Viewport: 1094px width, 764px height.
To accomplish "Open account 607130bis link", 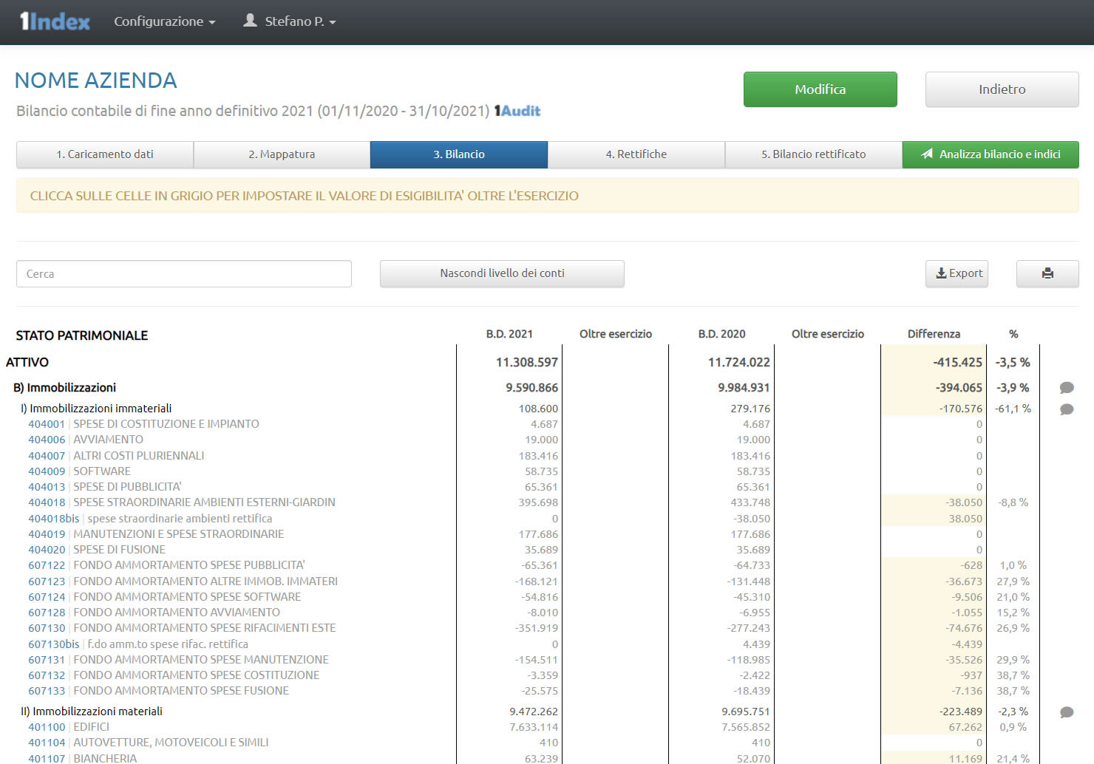I will pos(54,644).
